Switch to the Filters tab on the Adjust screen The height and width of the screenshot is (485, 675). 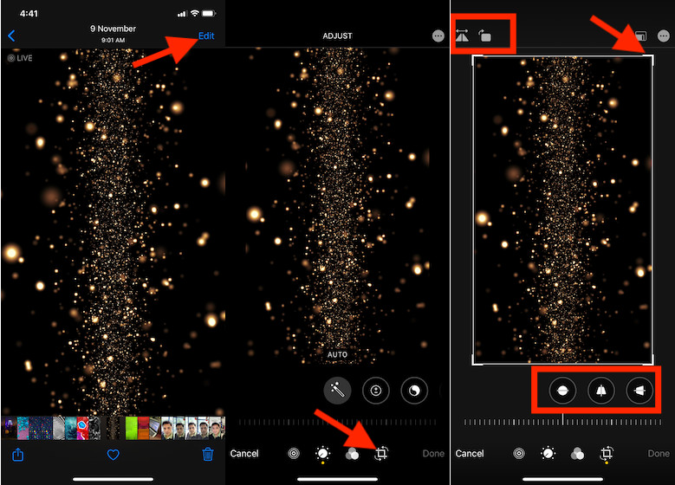352,453
